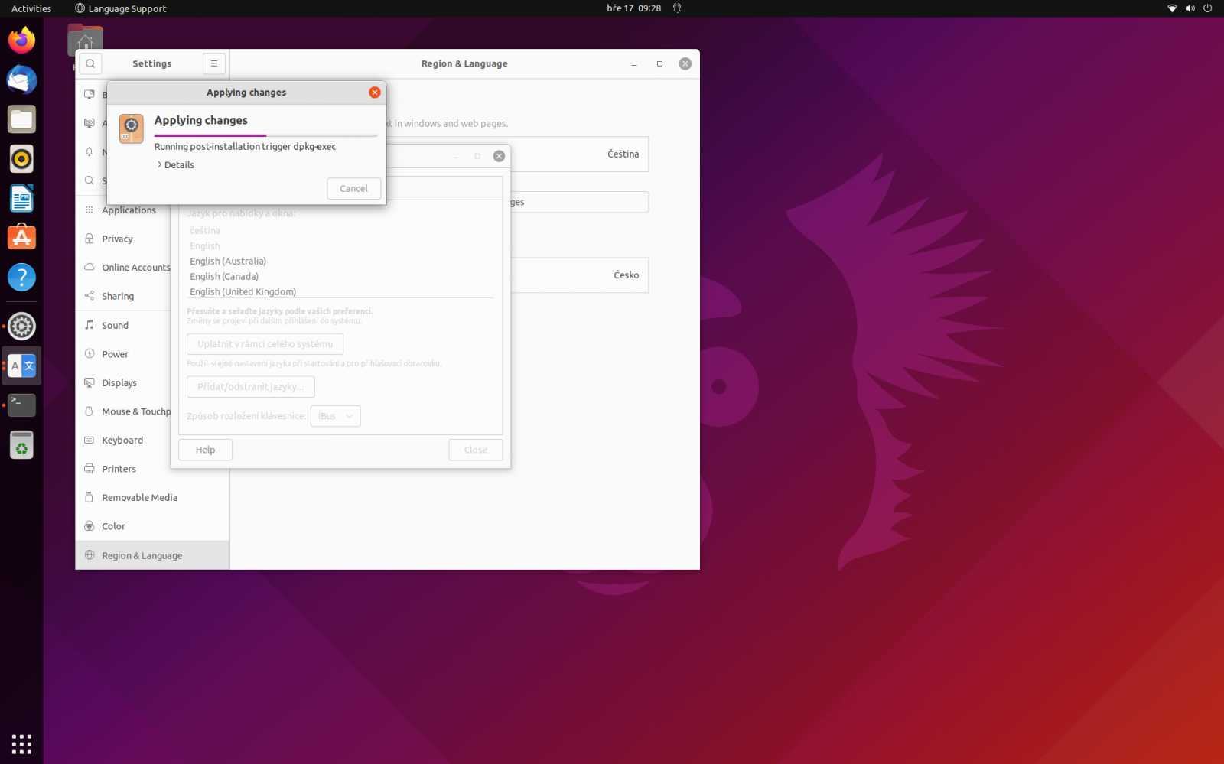Show the applications grid
1224x764 pixels.
pos(21,743)
